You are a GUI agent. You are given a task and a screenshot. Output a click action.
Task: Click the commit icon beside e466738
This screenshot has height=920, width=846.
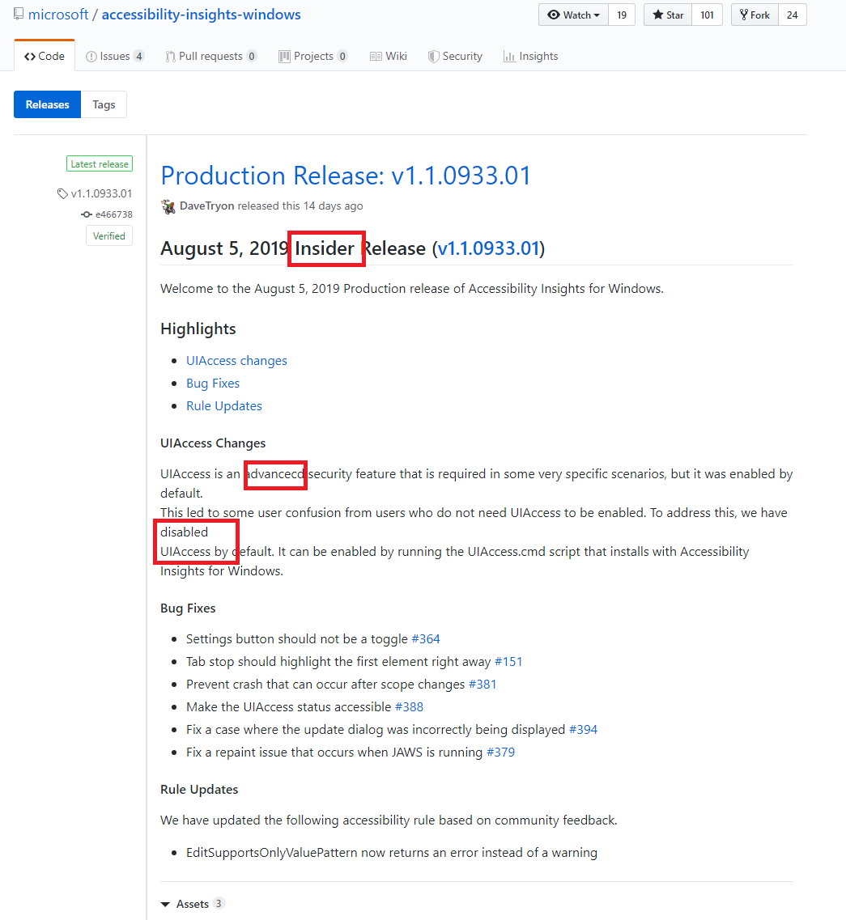[x=87, y=214]
